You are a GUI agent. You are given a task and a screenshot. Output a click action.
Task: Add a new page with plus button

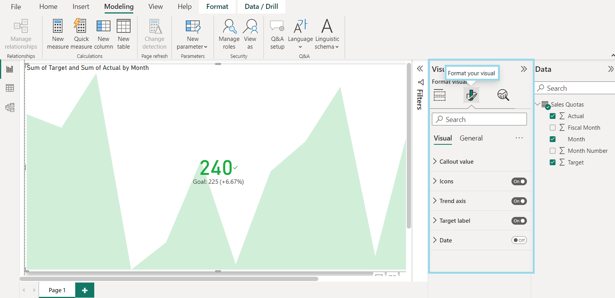(x=85, y=290)
